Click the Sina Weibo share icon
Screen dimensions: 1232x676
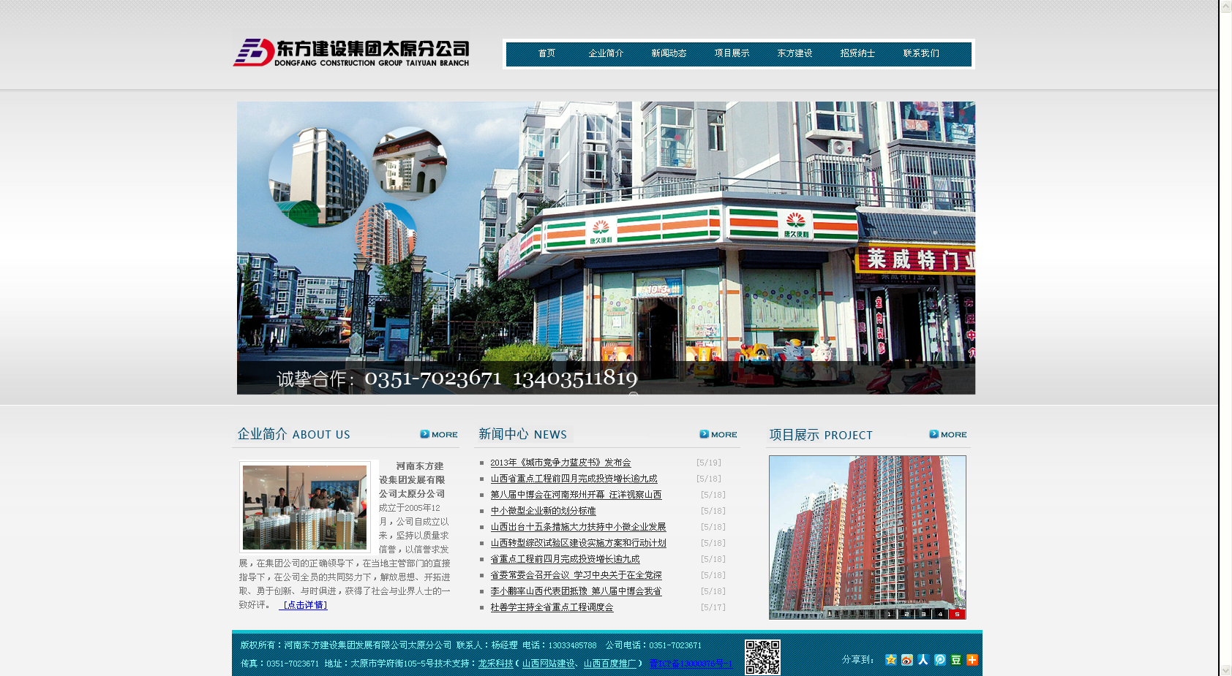point(907,660)
